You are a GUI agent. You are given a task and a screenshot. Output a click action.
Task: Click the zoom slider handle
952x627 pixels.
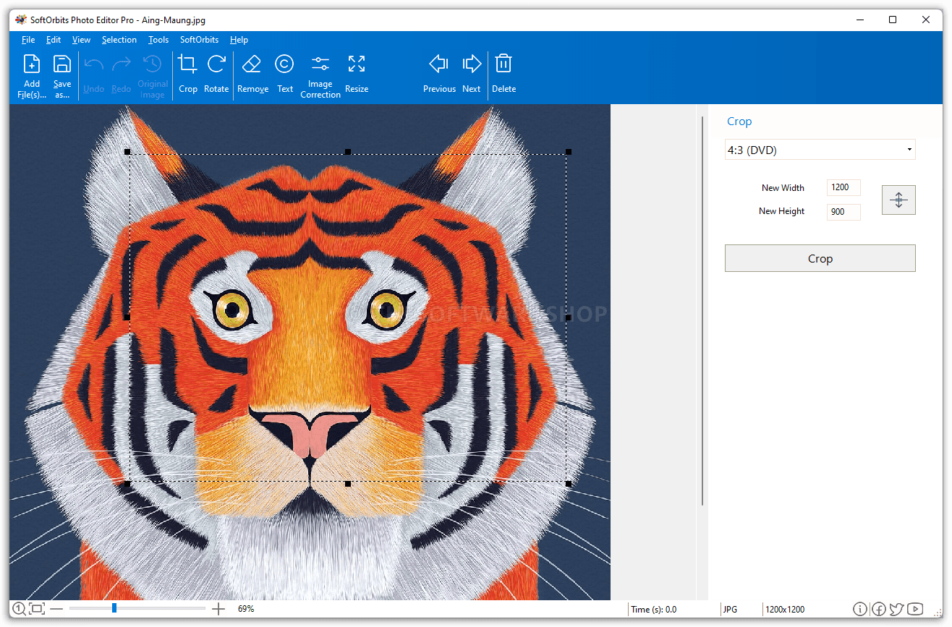pos(114,608)
